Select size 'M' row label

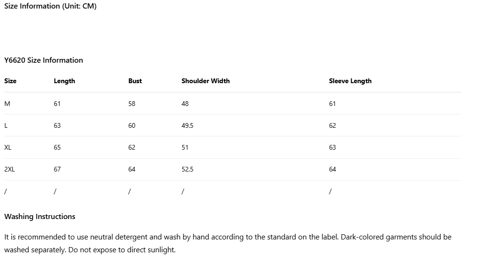7,104
